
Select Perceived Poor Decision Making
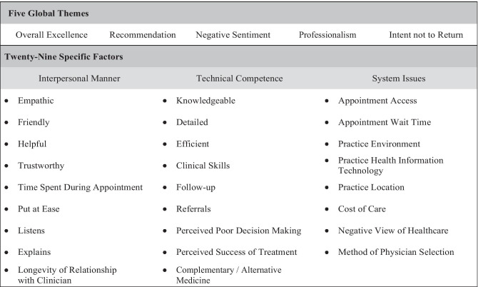[x=238, y=231]
